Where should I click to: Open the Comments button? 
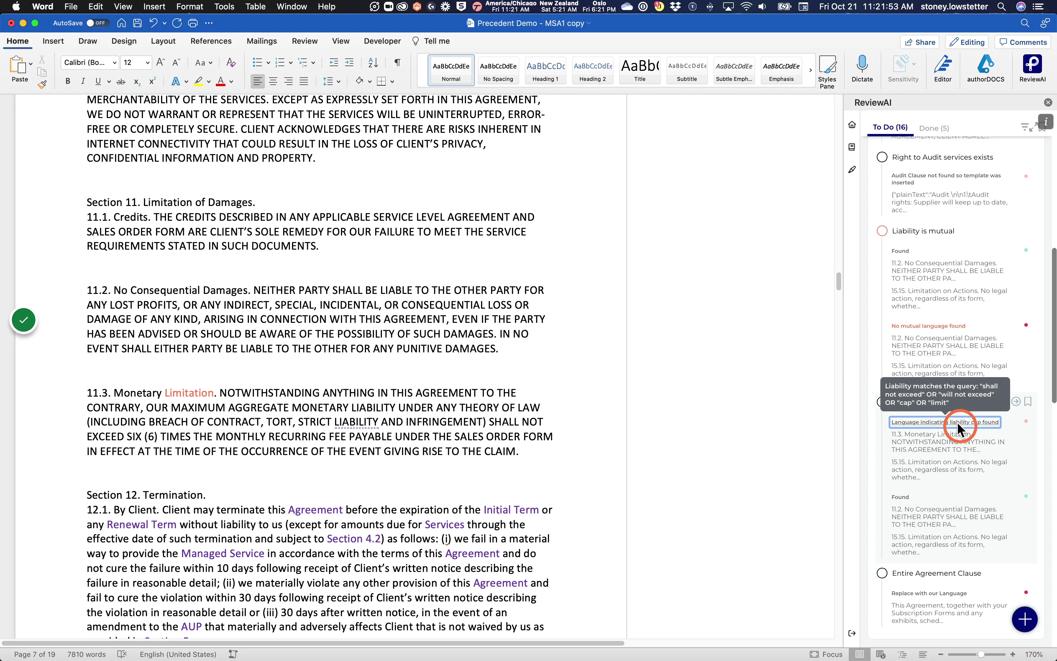point(1023,42)
